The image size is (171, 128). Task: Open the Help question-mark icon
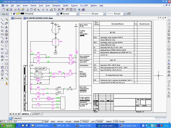83,9
